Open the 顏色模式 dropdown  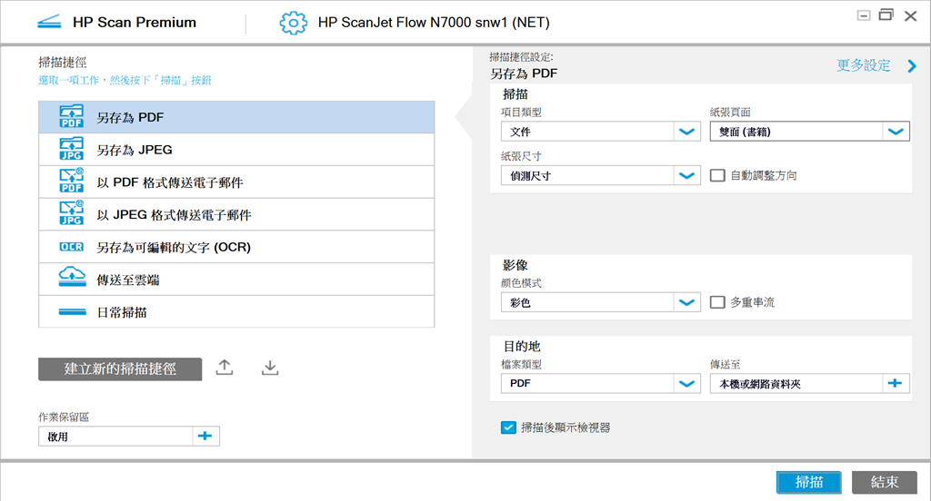(686, 302)
